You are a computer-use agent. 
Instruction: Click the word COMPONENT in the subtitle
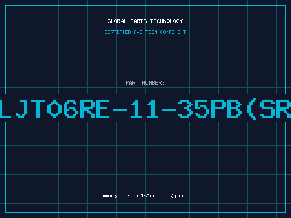[x=173, y=32]
